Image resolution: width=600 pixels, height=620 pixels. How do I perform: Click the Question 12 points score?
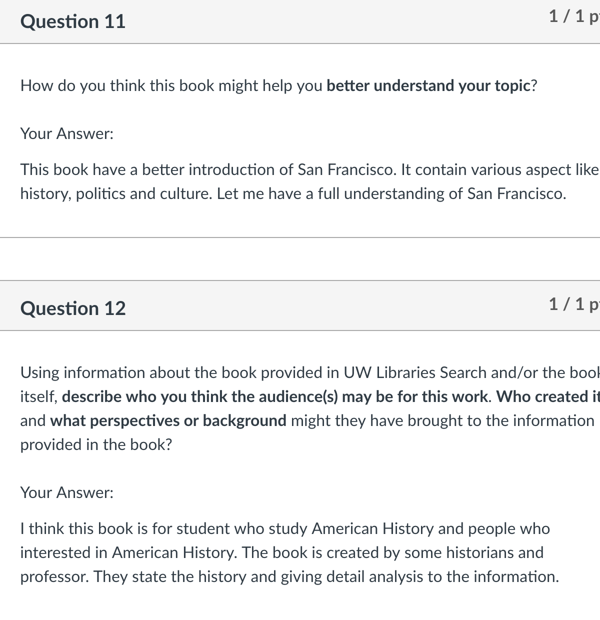pyautogui.click(x=574, y=303)
